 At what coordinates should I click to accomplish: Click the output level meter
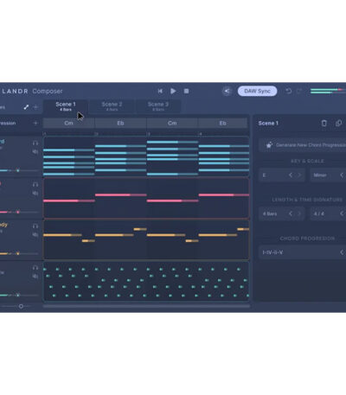pos(328,91)
